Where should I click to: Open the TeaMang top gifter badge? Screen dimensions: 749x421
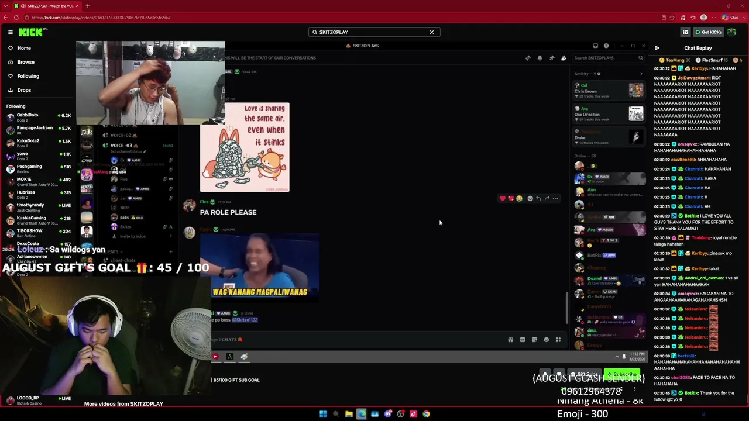tap(675, 60)
